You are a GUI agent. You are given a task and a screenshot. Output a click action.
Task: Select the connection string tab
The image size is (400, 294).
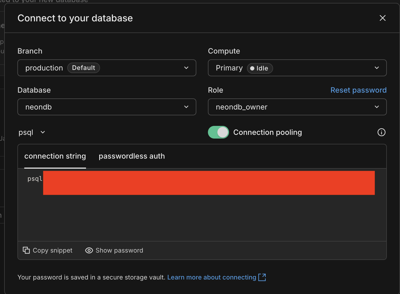coord(55,156)
